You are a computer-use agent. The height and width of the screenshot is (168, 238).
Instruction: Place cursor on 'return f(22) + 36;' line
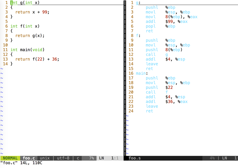(37, 59)
